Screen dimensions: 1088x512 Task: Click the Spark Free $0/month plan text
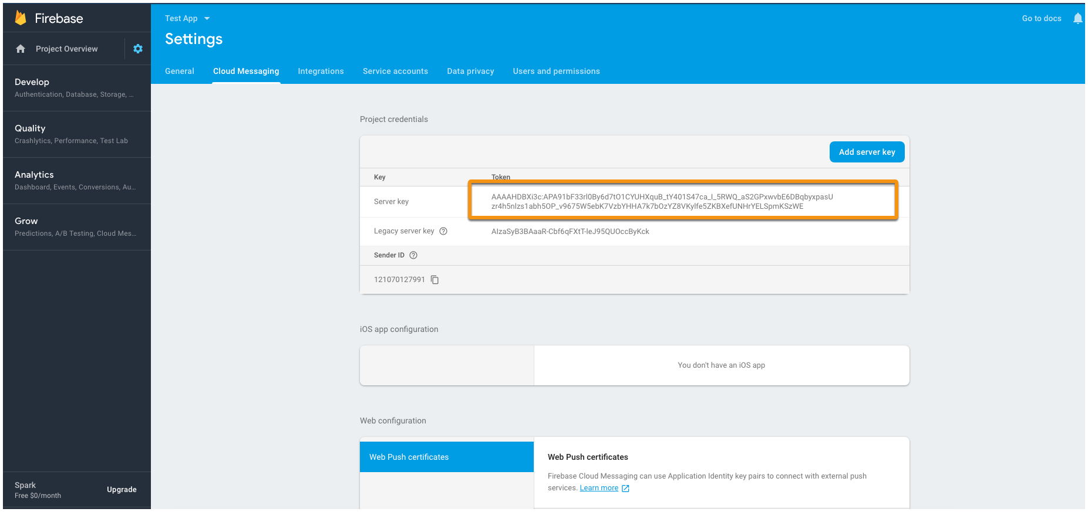(x=38, y=490)
